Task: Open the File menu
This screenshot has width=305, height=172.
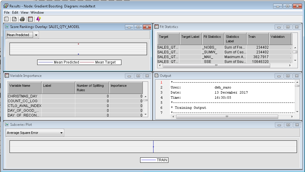Action: (x=7, y=13)
